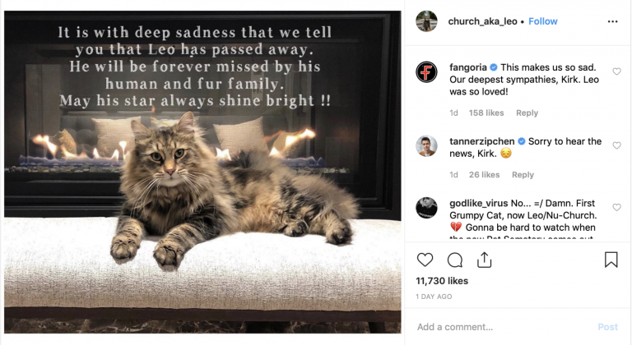The width and height of the screenshot is (632, 345).
Task: Like the fangoria comment
Action: (x=616, y=71)
